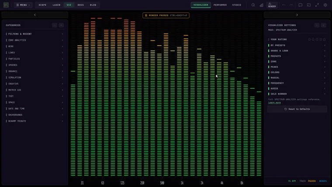The width and height of the screenshot is (332, 187).
Task: Click the WEBGPU status label
Action: point(323,181)
